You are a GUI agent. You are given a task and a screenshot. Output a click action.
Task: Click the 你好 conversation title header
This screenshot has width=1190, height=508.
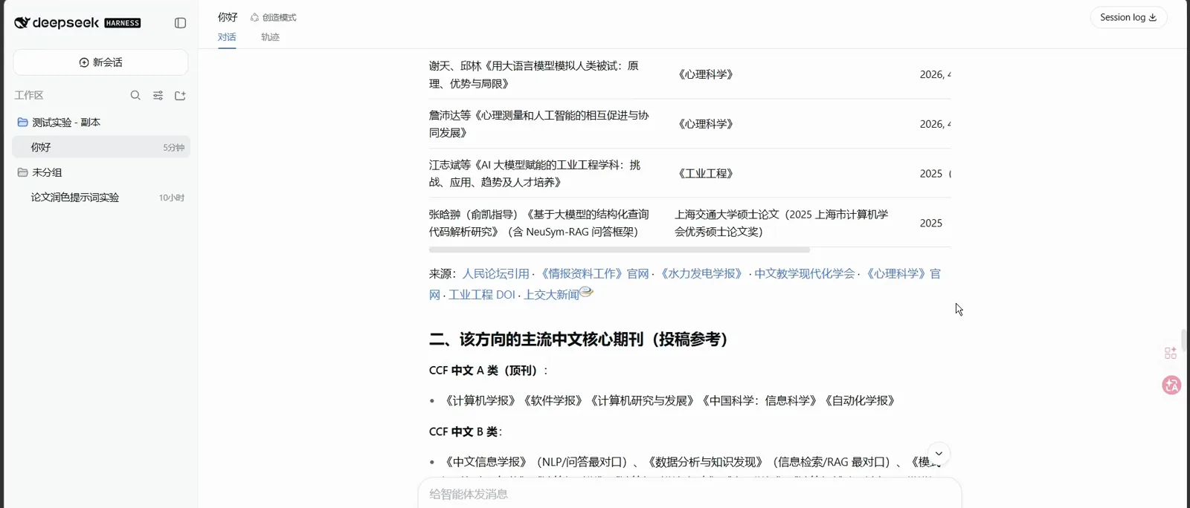coord(228,17)
